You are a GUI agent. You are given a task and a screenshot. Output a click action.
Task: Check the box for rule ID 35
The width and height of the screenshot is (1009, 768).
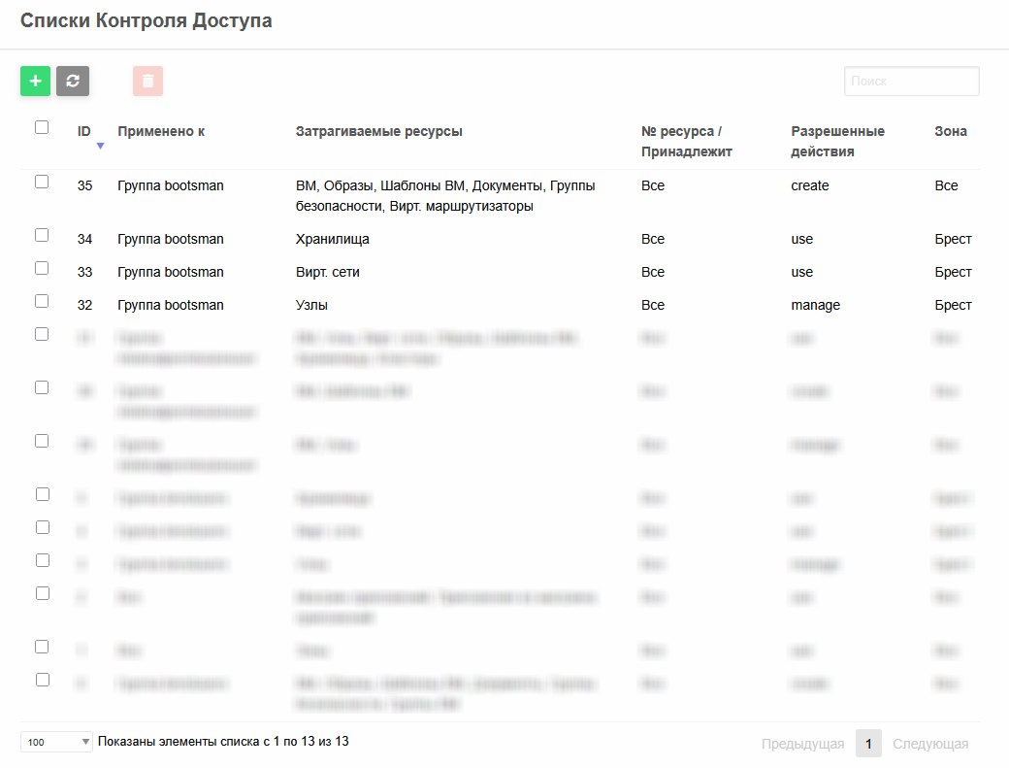tap(42, 182)
